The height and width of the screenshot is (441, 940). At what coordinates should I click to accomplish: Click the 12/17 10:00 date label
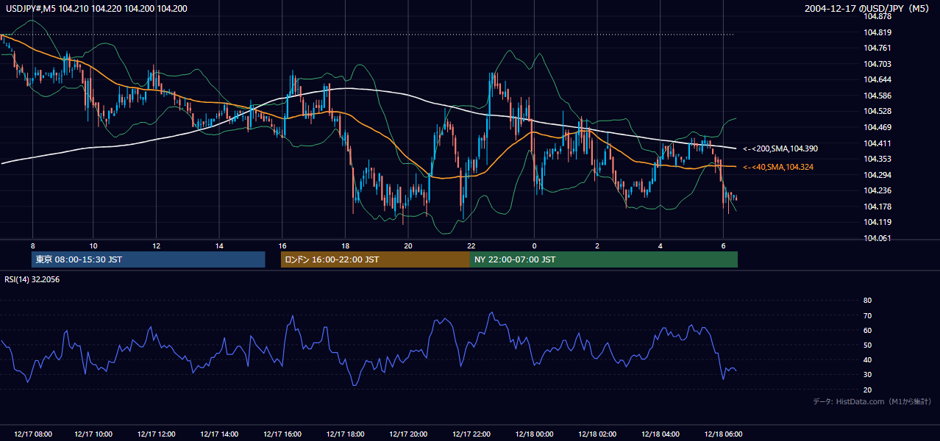point(92,434)
